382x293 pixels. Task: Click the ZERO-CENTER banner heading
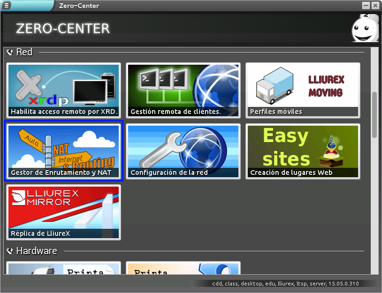(62, 29)
